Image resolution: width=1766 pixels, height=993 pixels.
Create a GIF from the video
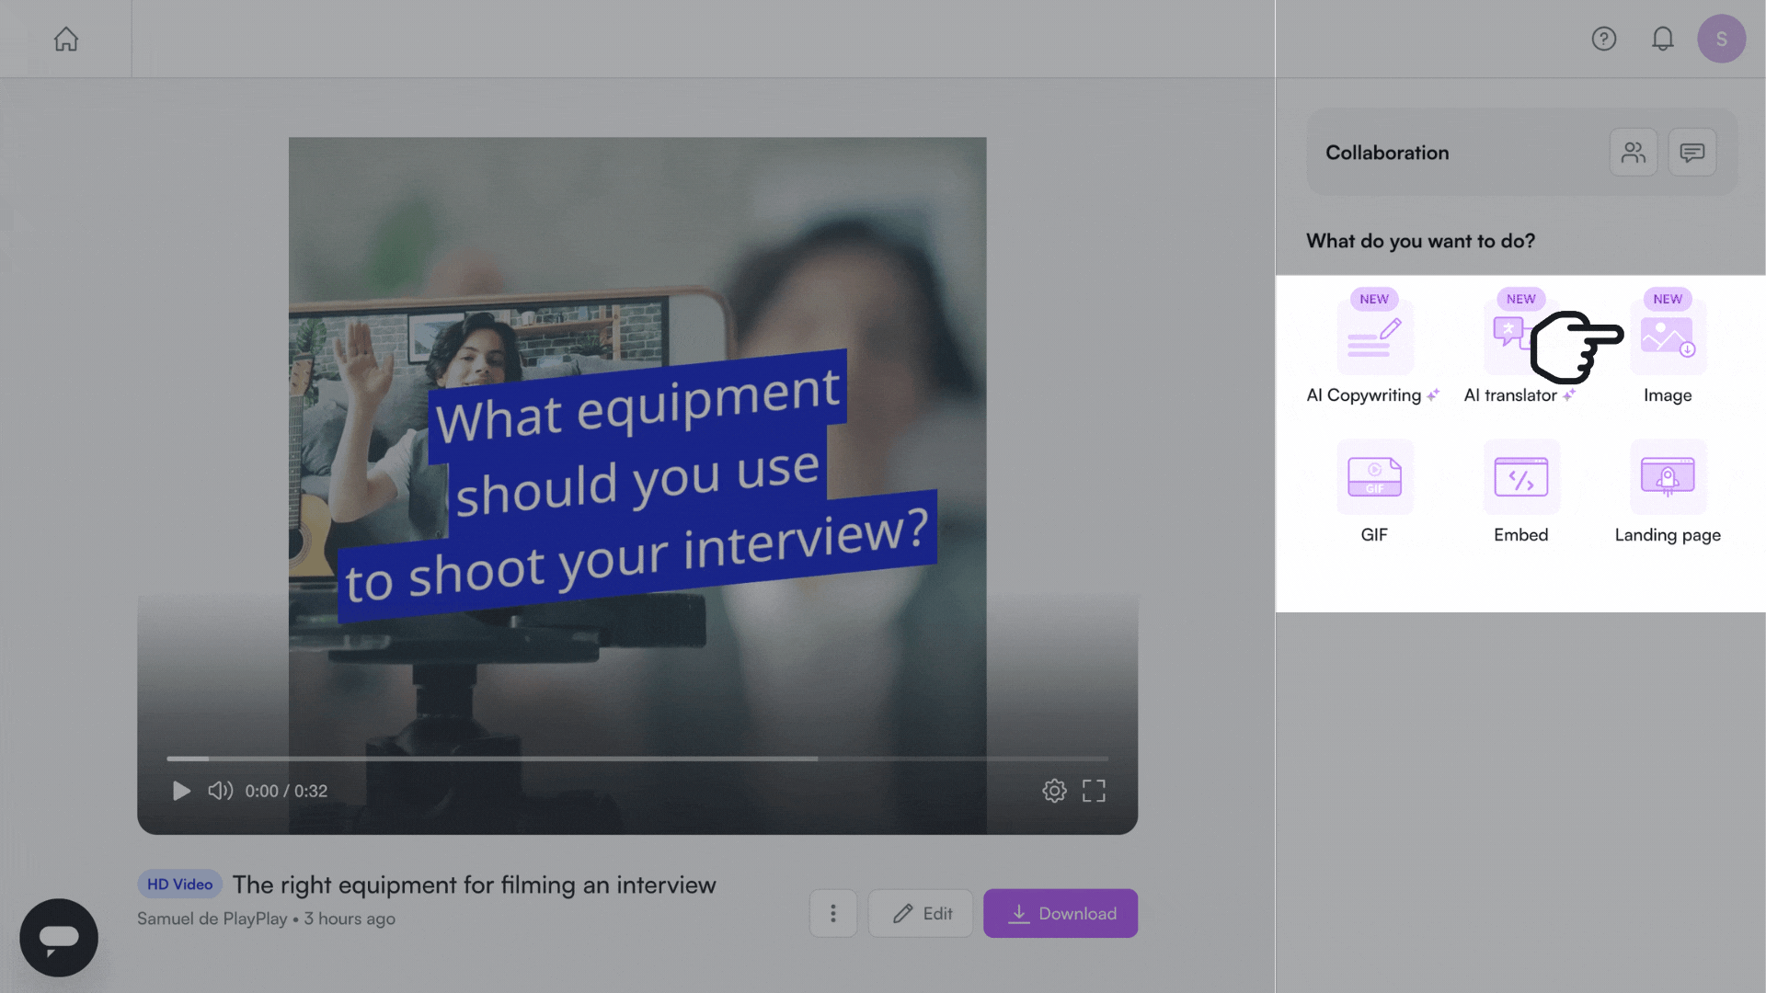click(x=1374, y=478)
